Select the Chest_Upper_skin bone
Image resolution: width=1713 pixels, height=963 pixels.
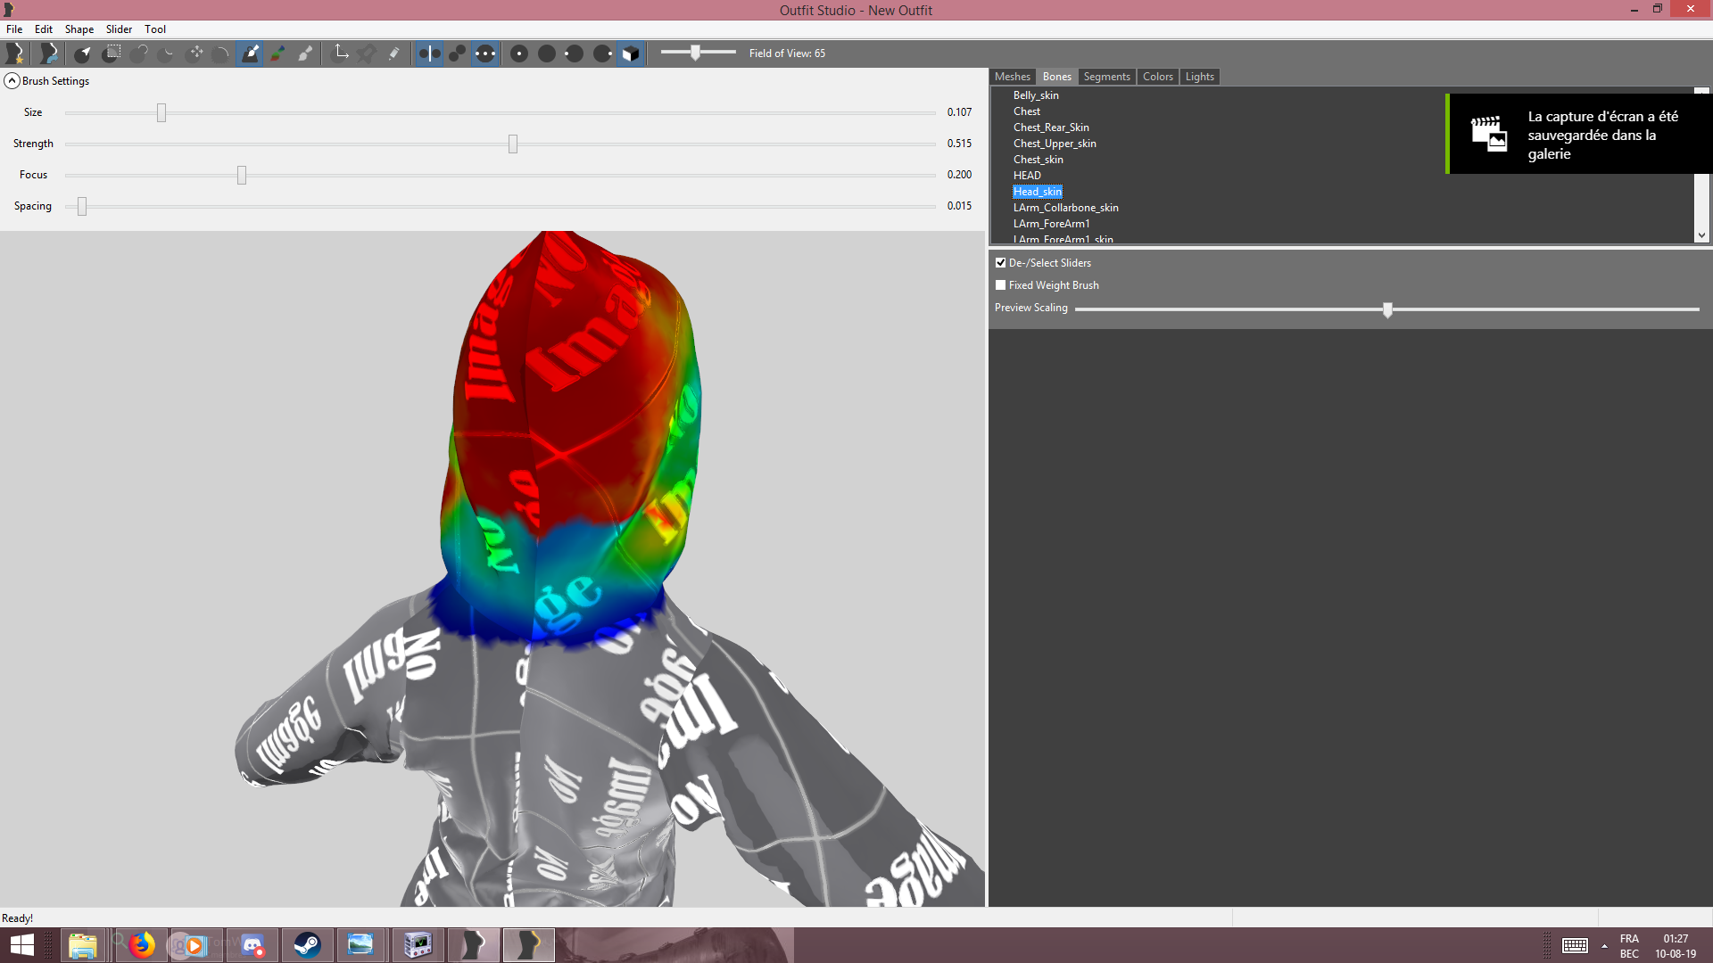click(x=1055, y=144)
